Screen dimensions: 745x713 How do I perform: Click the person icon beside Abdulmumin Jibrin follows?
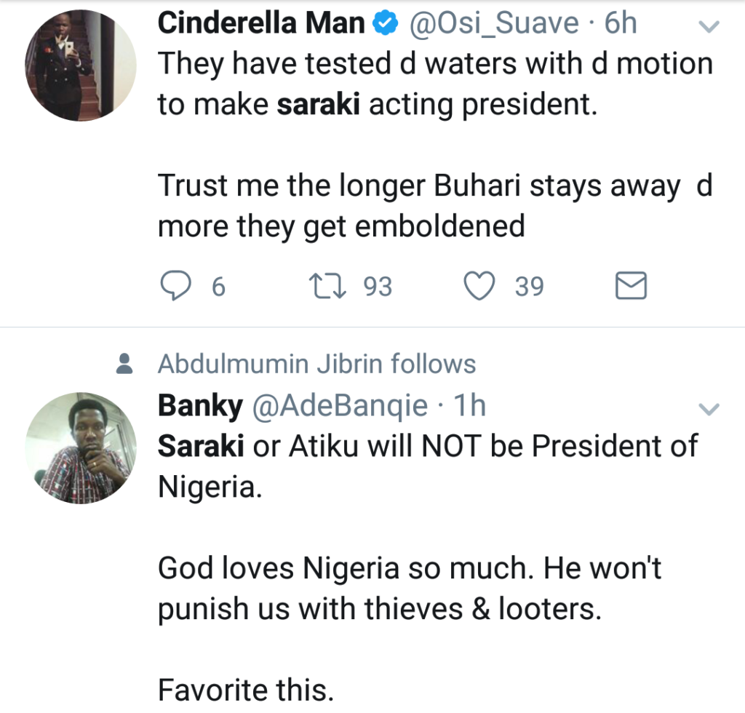(124, 363)
